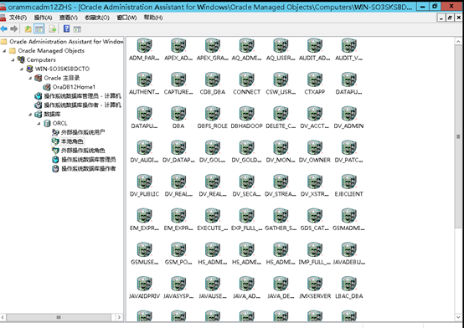
Task: Select the AQ_USER... role icon
Action: 281,46
